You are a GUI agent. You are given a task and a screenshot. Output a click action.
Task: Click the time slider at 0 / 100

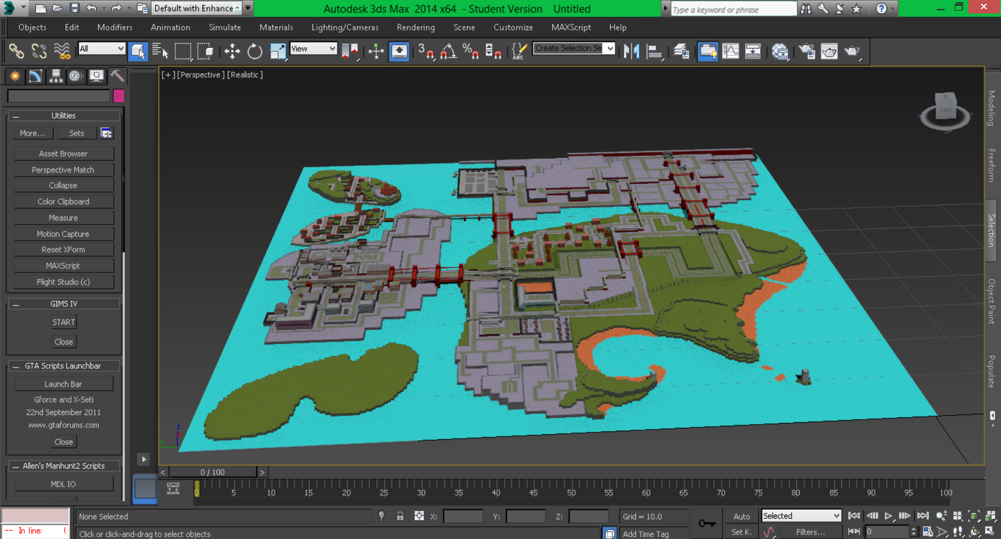(x=213, y=472)
